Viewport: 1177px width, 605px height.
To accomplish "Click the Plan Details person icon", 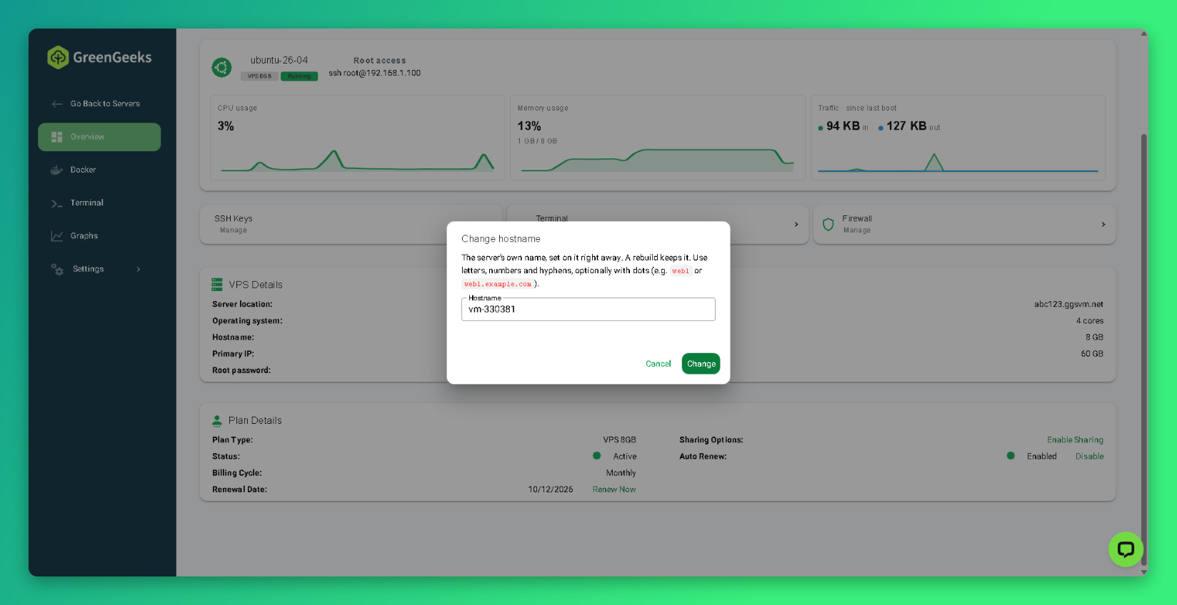I will pyautogui.click(x=217, y=420).
